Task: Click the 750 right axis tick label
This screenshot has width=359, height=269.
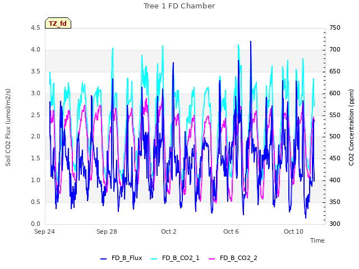Action: tap(335, 27)
